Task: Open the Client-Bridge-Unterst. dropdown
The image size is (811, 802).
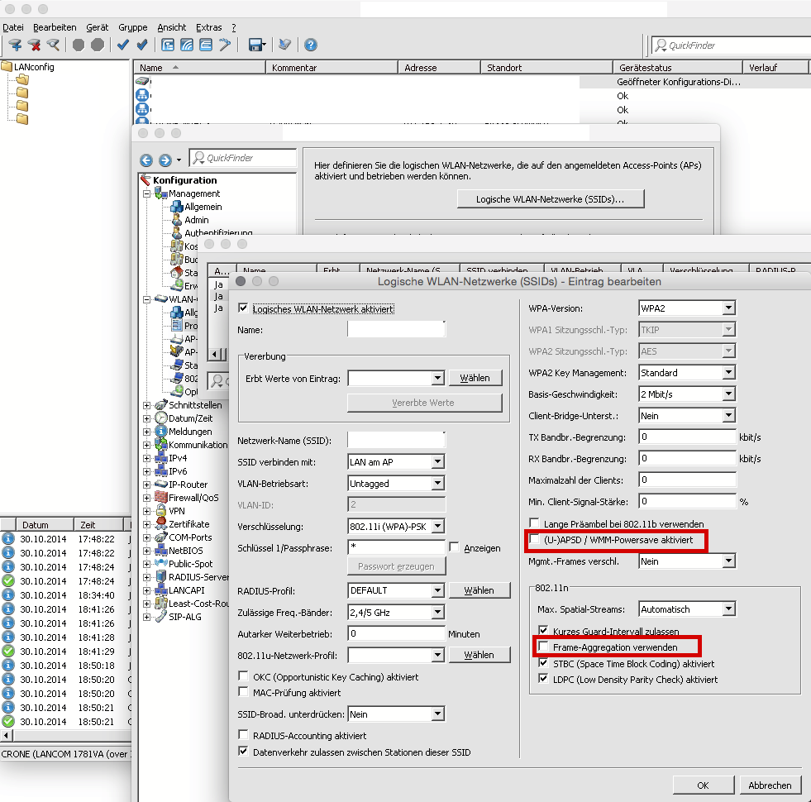Action: [x=687, y=416]
